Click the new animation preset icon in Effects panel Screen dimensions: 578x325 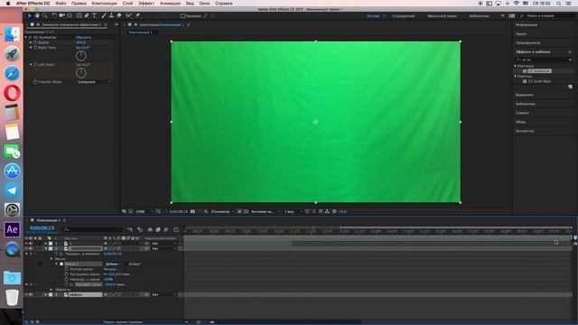point(570,87)
